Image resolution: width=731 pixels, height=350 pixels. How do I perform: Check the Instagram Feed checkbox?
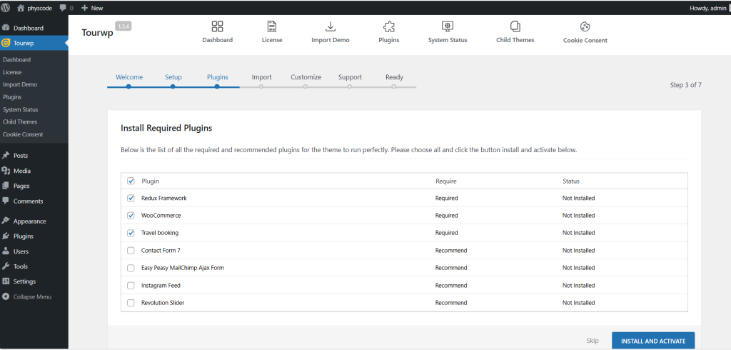coord(131,285)
